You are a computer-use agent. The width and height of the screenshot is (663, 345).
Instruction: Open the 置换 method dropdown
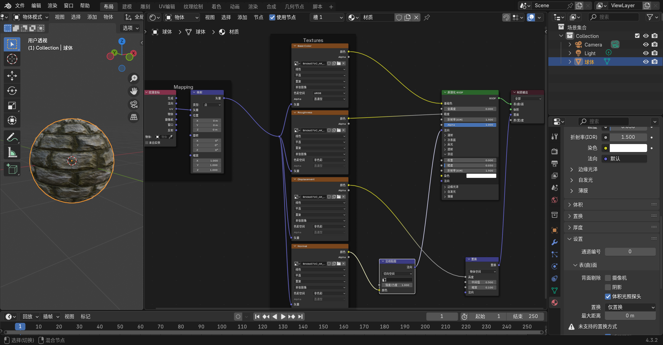[x=630, y=307]
